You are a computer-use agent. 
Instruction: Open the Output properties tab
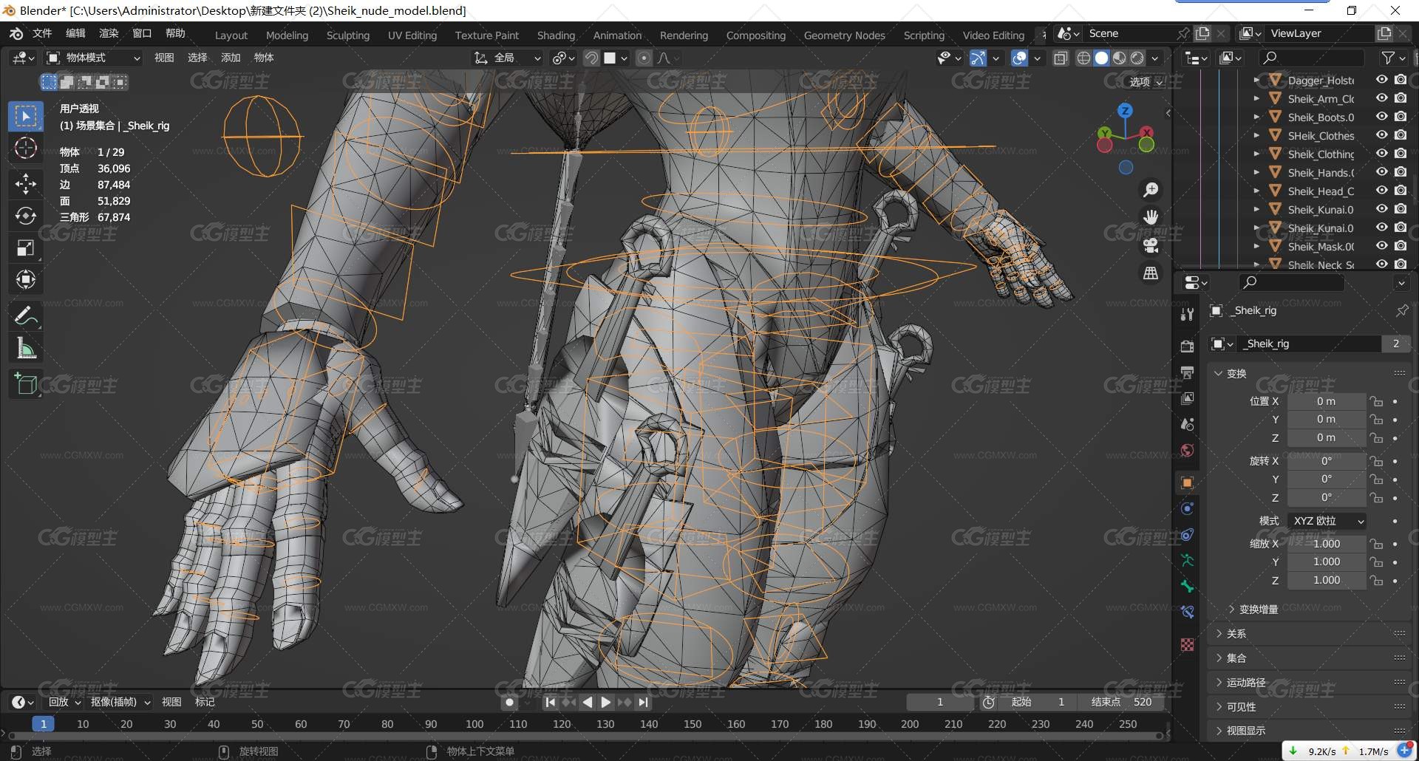pyautogui.click(x=1187, y=372)
